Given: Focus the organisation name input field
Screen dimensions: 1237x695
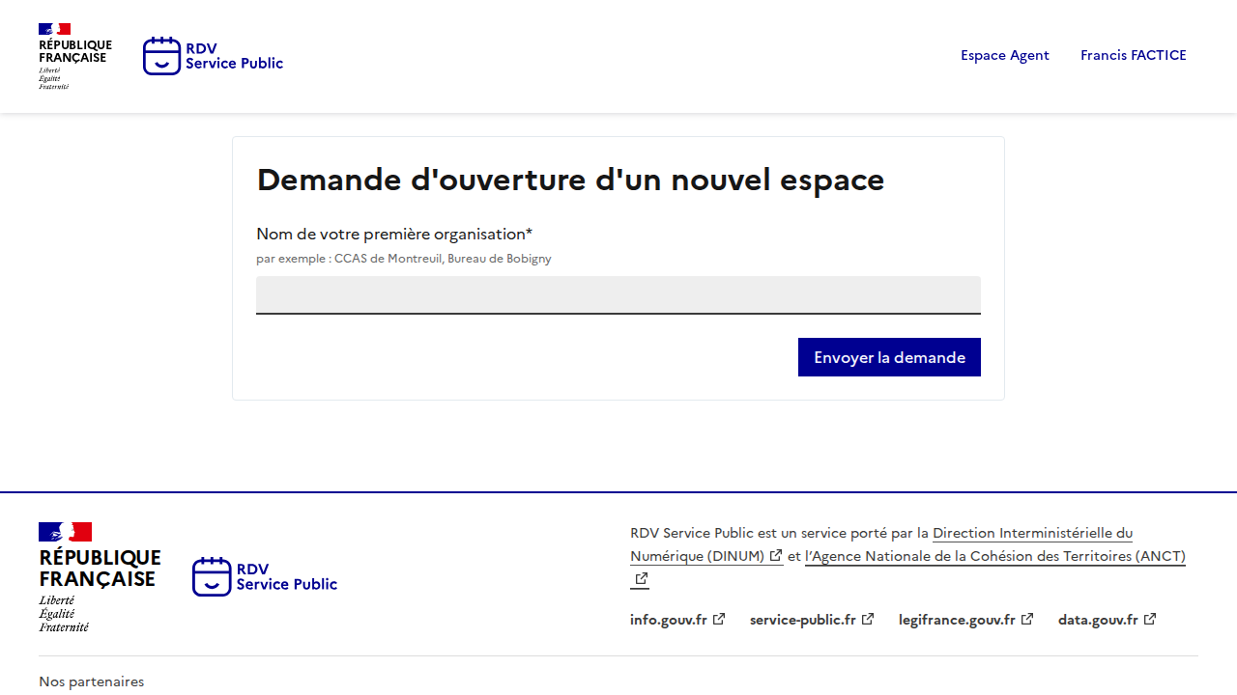Looking at the screenshot, I should [x=618, y=294].
